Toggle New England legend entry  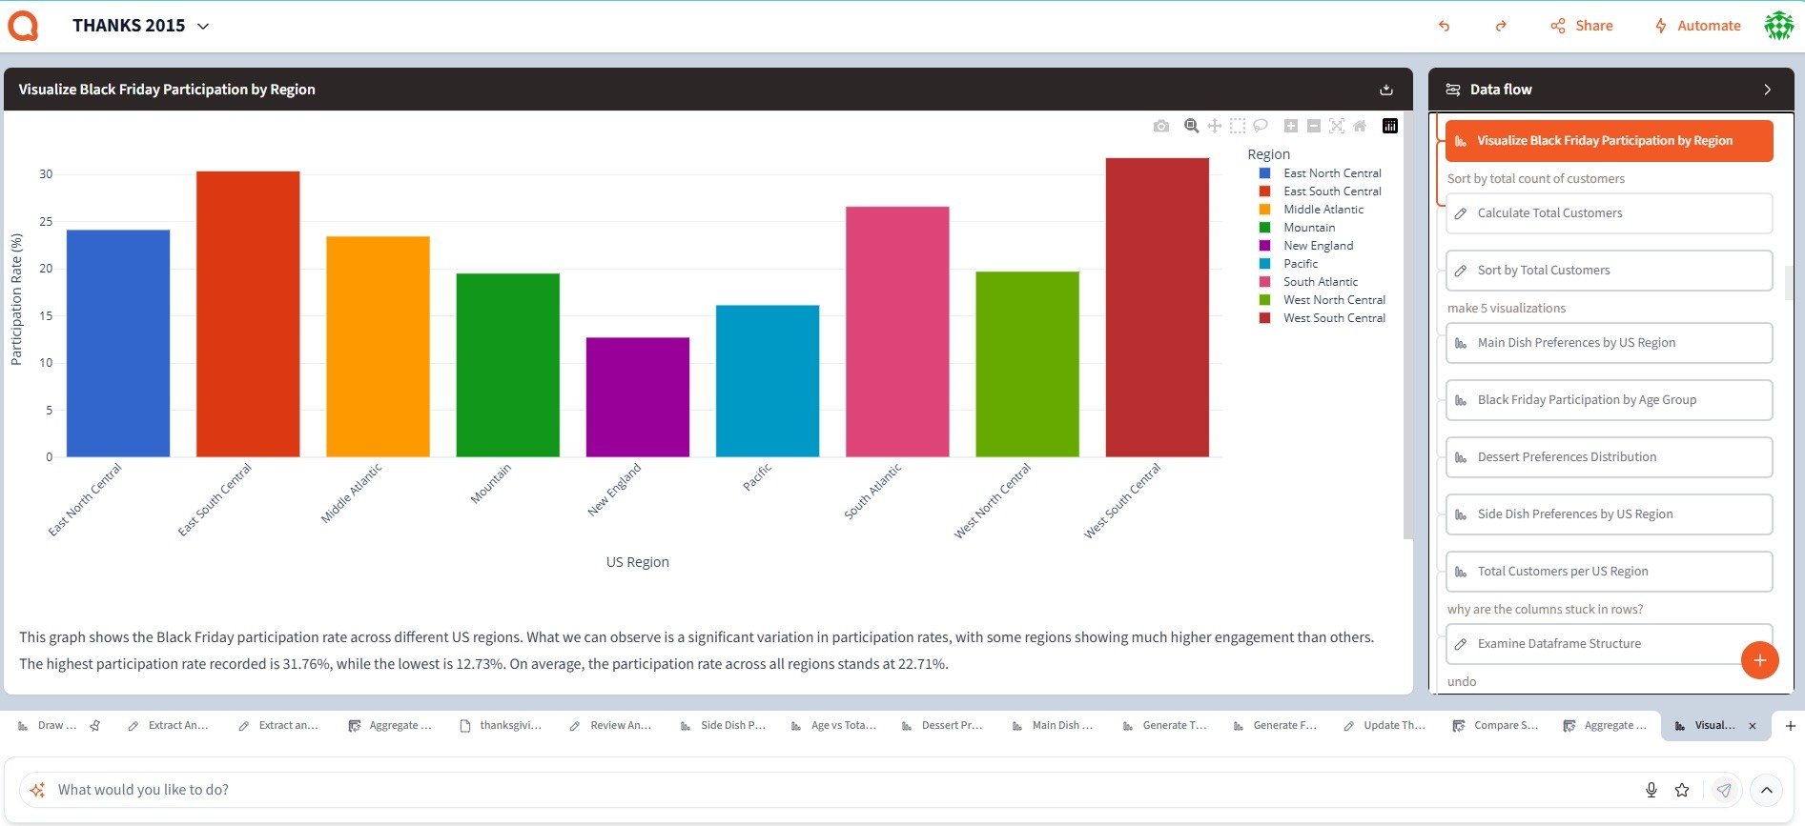click(x=1306, y=246)
